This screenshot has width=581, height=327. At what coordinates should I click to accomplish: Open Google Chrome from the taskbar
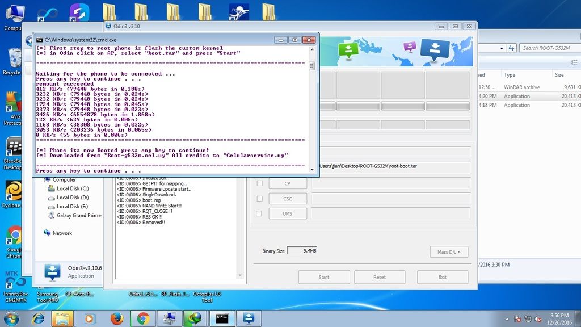pyautogui.click(x=143, y=318)
